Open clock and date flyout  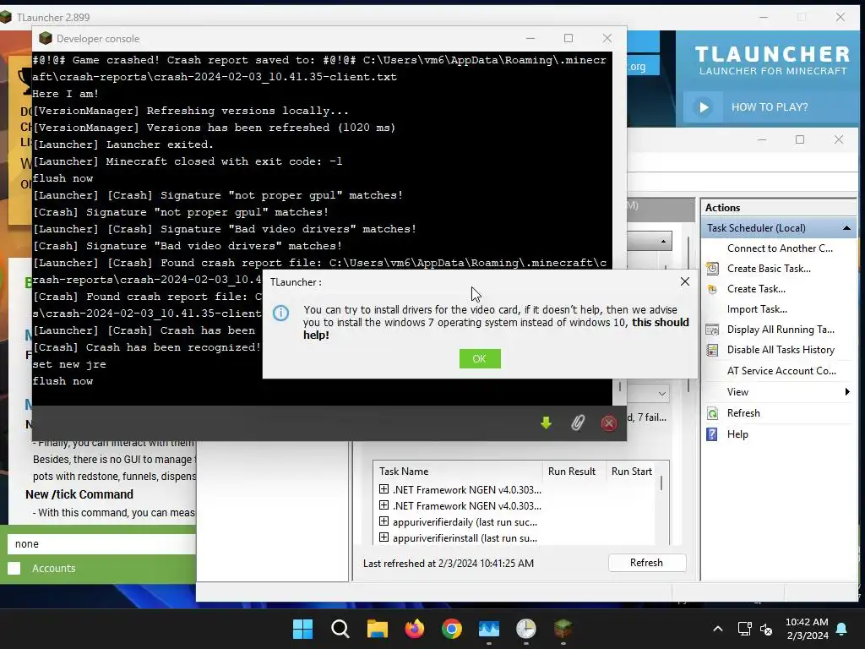click(x=807, y=629)
